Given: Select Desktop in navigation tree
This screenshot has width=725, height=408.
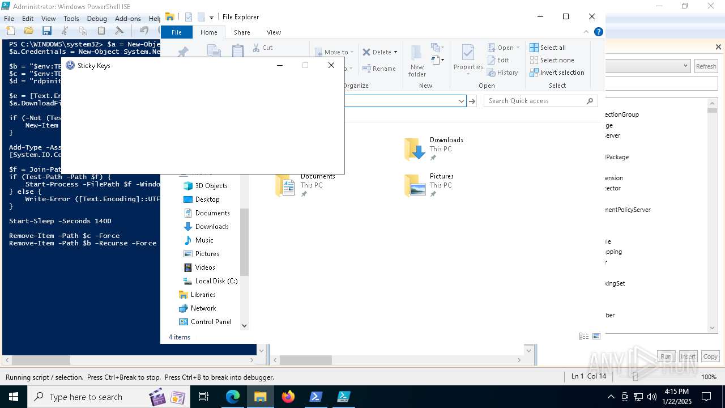Looking at the screenshot, I should [x=202, y=199].
